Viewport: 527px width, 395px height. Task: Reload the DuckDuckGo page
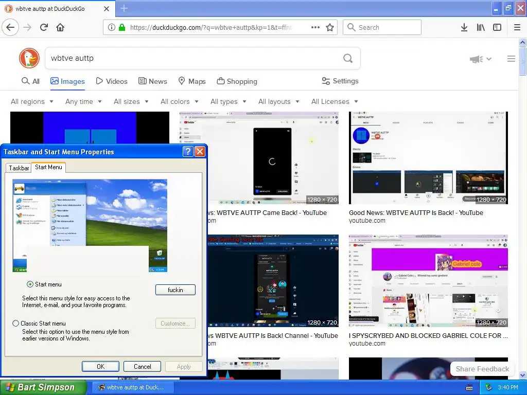[44, 27]
